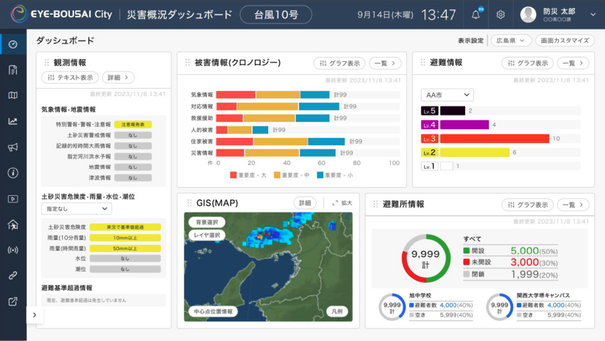Image resolution: width=605 pixels, height=341 pixels.
Task: Open the megaphone announcement sidebar icon
Action: click(x=13, y=147)
